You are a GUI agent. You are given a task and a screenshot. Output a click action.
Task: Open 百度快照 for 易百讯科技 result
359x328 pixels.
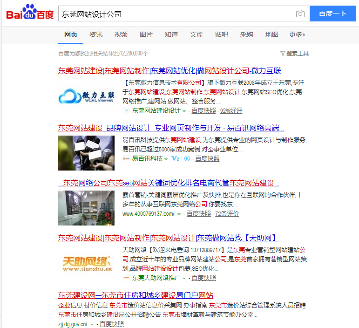tap(207, 158)
